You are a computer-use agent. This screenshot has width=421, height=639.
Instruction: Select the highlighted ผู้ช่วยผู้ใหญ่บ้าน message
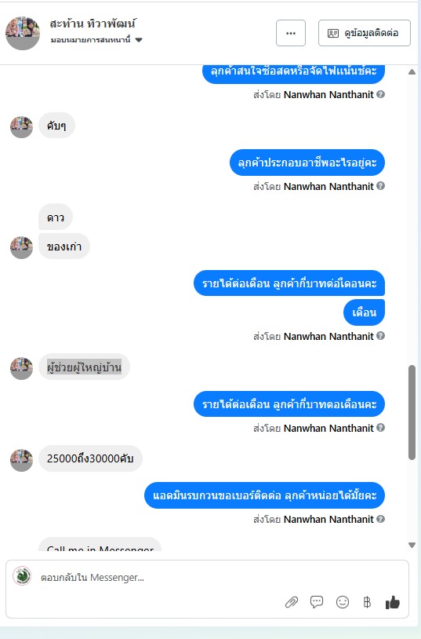(85, 367)
